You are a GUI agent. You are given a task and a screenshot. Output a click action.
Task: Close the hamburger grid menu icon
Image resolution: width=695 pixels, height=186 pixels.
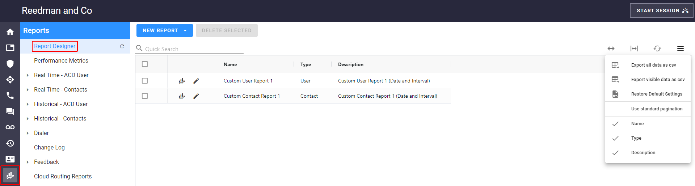[x=681, y=48]
